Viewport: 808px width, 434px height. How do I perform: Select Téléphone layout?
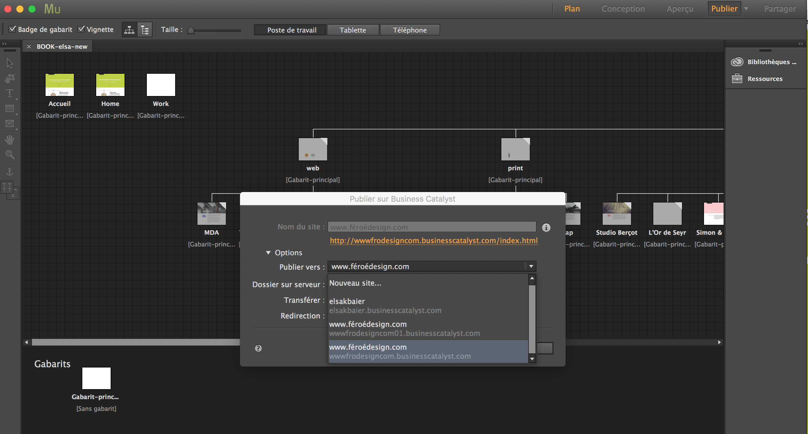(410, 30)
